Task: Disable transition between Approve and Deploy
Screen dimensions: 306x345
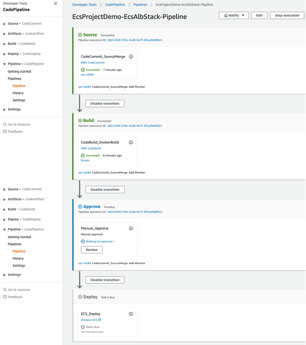Action: pos(105,280)
